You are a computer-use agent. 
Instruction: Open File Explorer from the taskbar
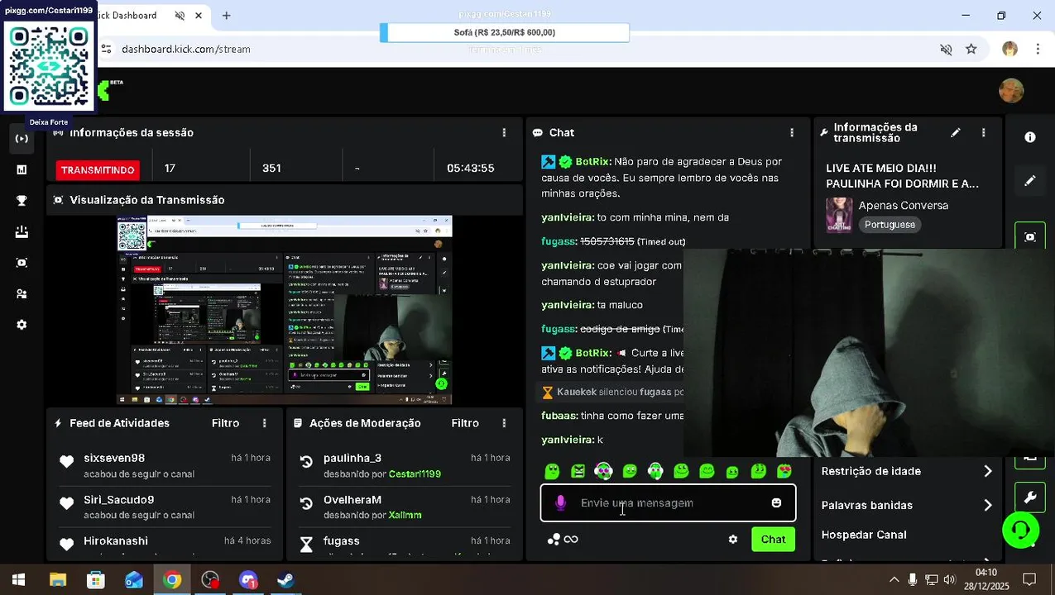click(57, 580)
